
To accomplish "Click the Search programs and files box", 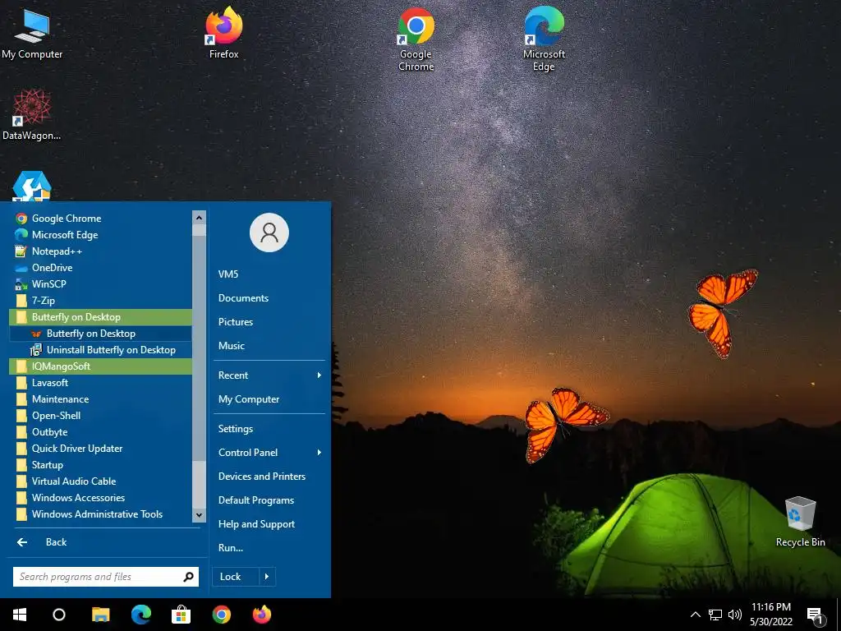I will tap(106, 577).
